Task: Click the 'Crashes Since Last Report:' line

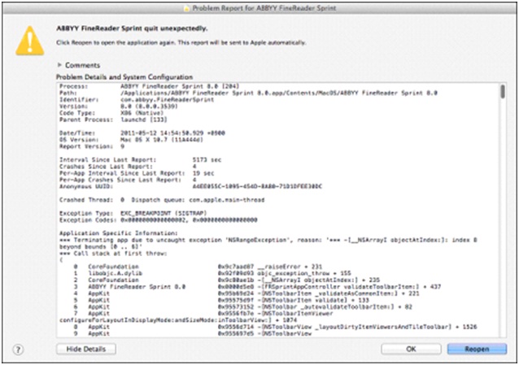Action: pos(128,167)
